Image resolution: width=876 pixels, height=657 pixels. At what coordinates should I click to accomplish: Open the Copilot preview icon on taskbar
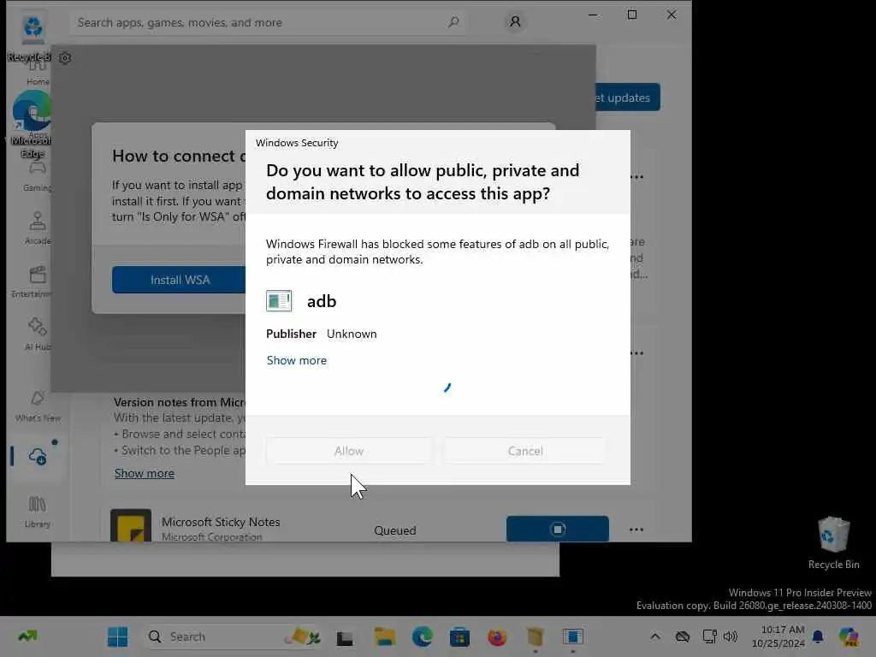tap(849, 636)
